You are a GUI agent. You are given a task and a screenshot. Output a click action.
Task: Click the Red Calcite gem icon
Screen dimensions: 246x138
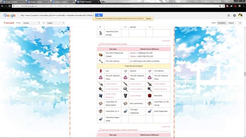(x=150, y=95)
